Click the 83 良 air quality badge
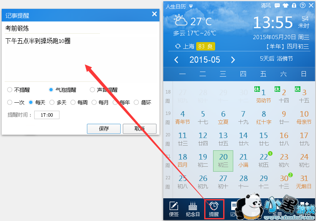 tap(205, 46)
